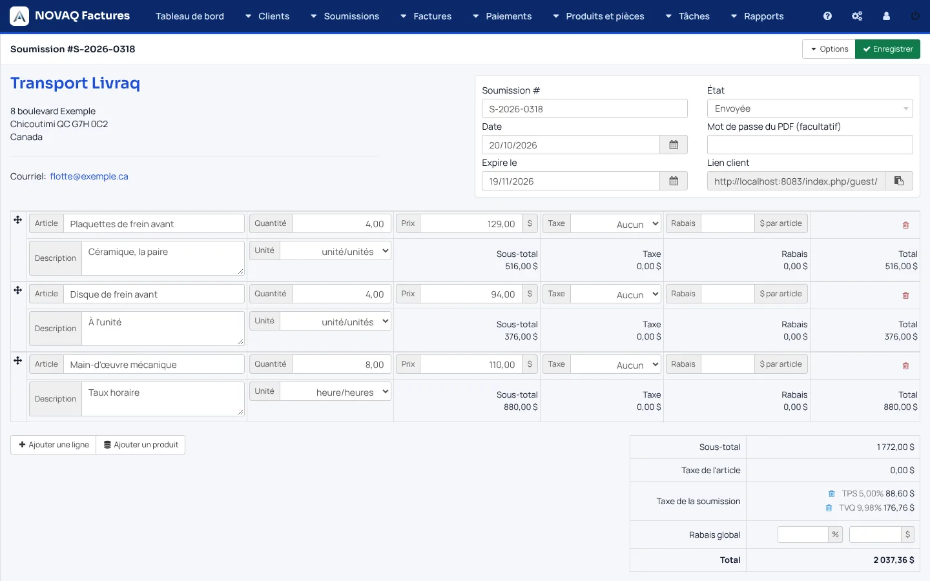Click the NOVAQ Factures logo icon
Image resolution: width=930 pixels, height=581 pixels.
[x=19, y=16]
